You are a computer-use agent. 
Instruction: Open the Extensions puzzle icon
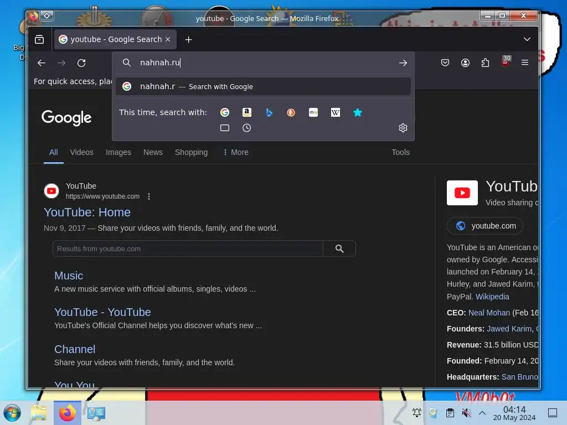tap(485, 63)
